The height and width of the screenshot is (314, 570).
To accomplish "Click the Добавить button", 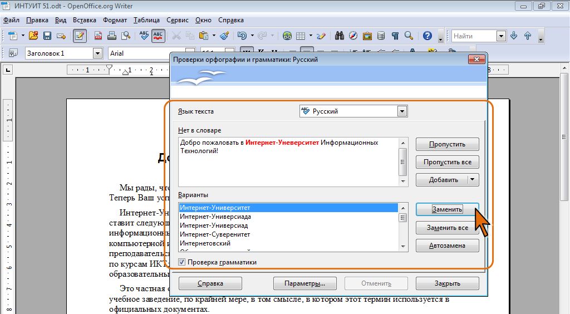I will coord(443,180).
